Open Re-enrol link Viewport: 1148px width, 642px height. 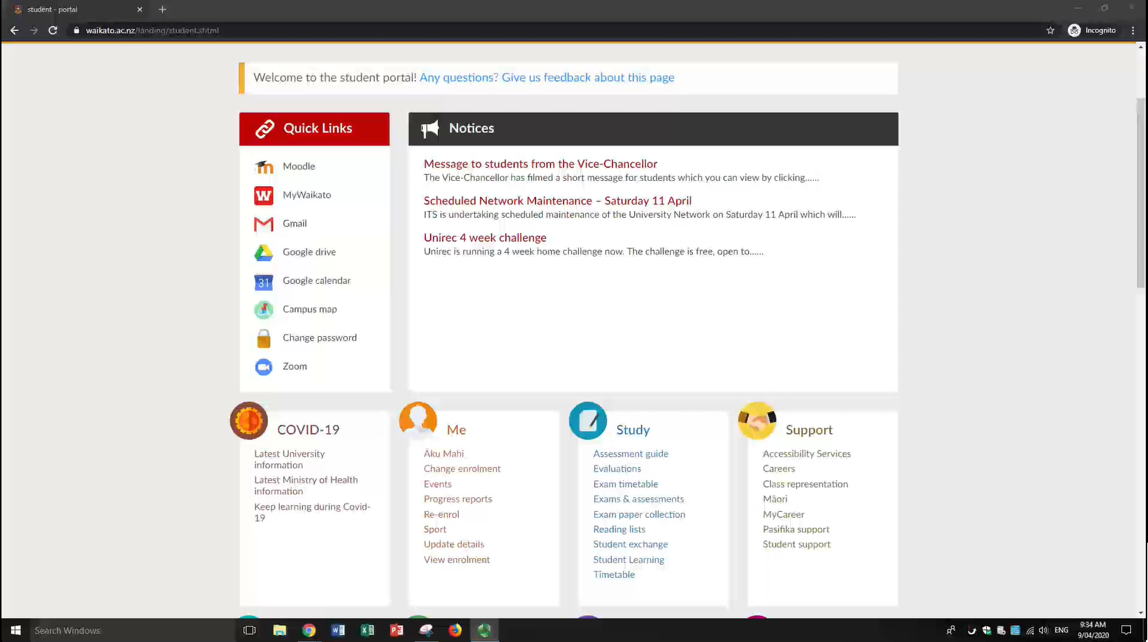pos(441,514)
